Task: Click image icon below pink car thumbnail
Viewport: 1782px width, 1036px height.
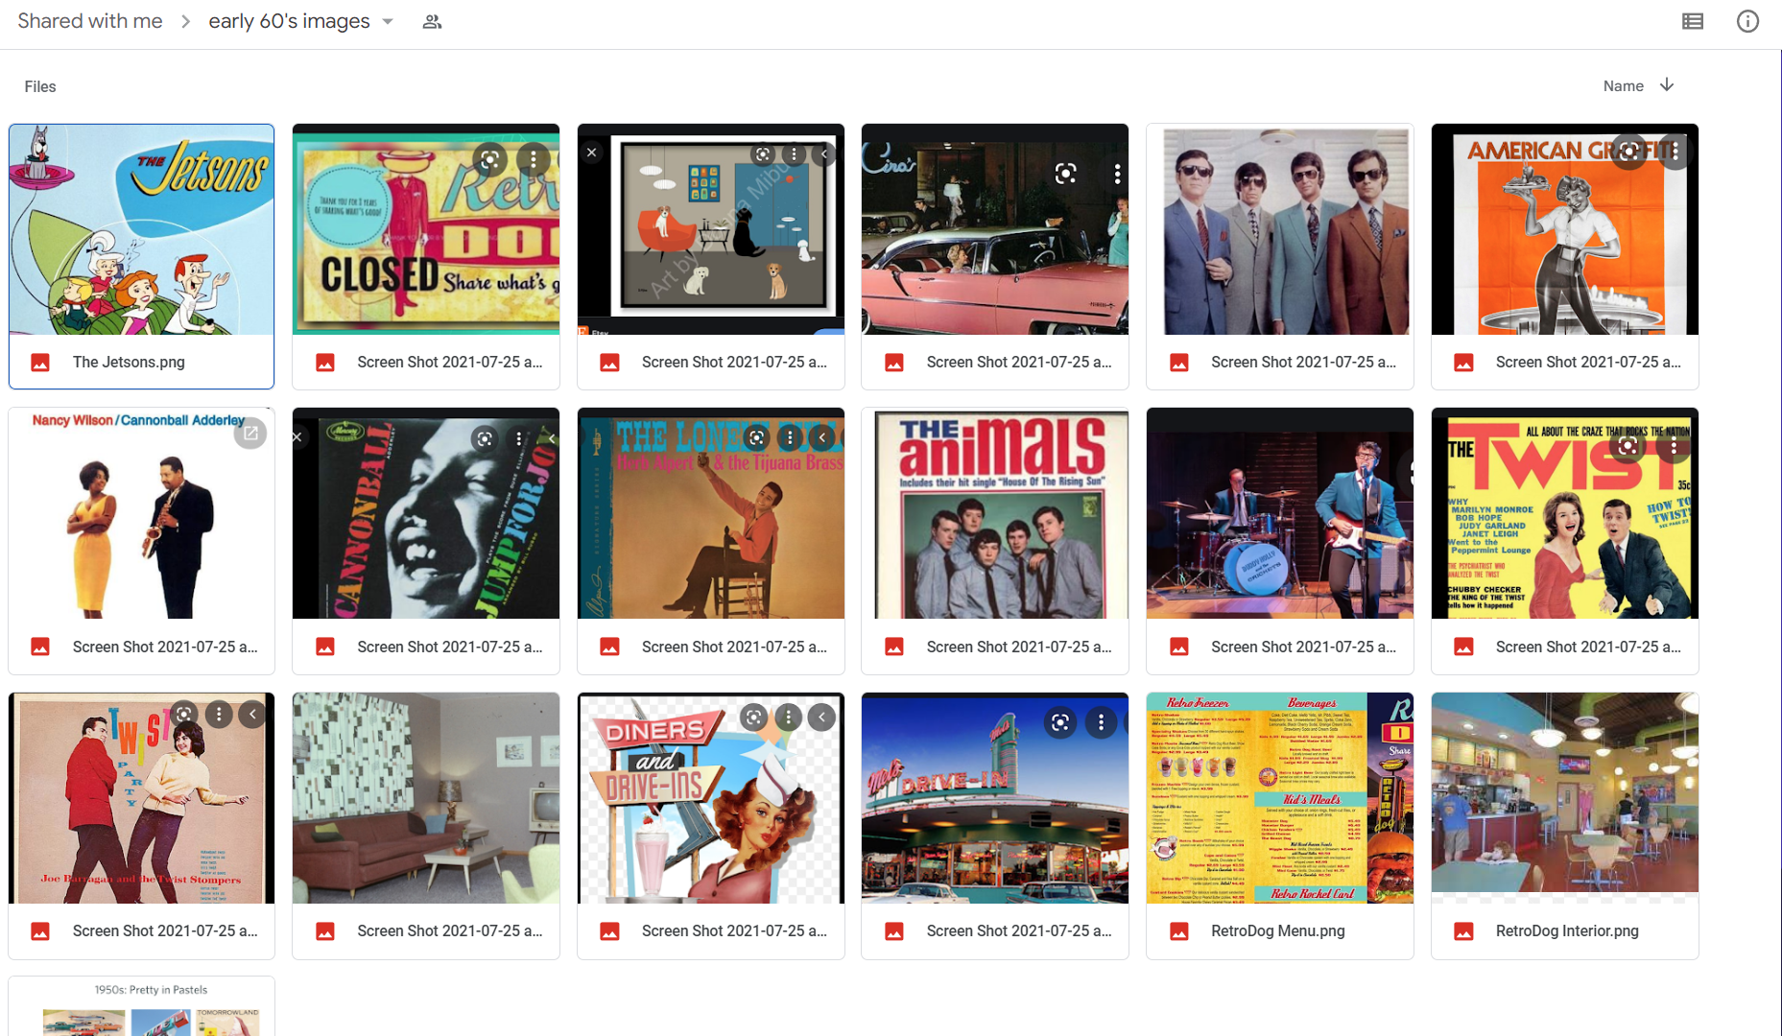Action: [x=894, y=362]
